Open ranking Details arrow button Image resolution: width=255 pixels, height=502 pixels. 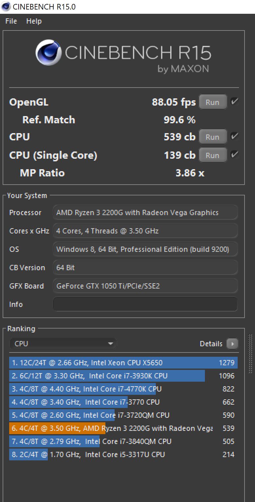tap(232, 344)
